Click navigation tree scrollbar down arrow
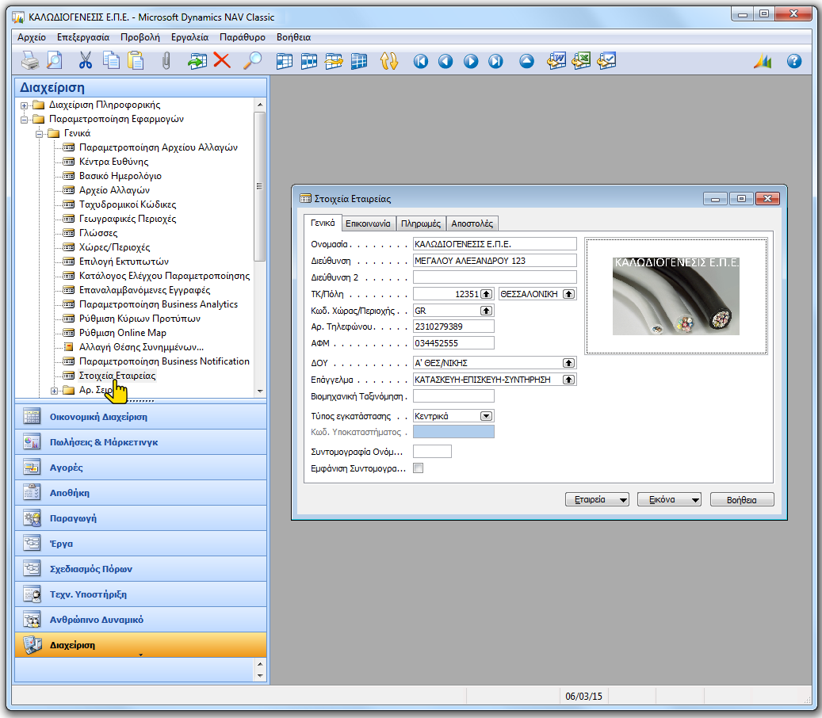This screenshot has width=822, height=718. [260, 391]
